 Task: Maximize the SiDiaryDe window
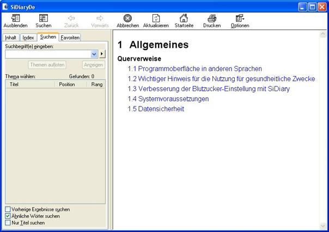(312, 7)
